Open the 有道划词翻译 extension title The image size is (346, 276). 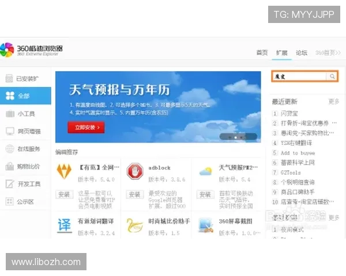(x=96, y=221)
